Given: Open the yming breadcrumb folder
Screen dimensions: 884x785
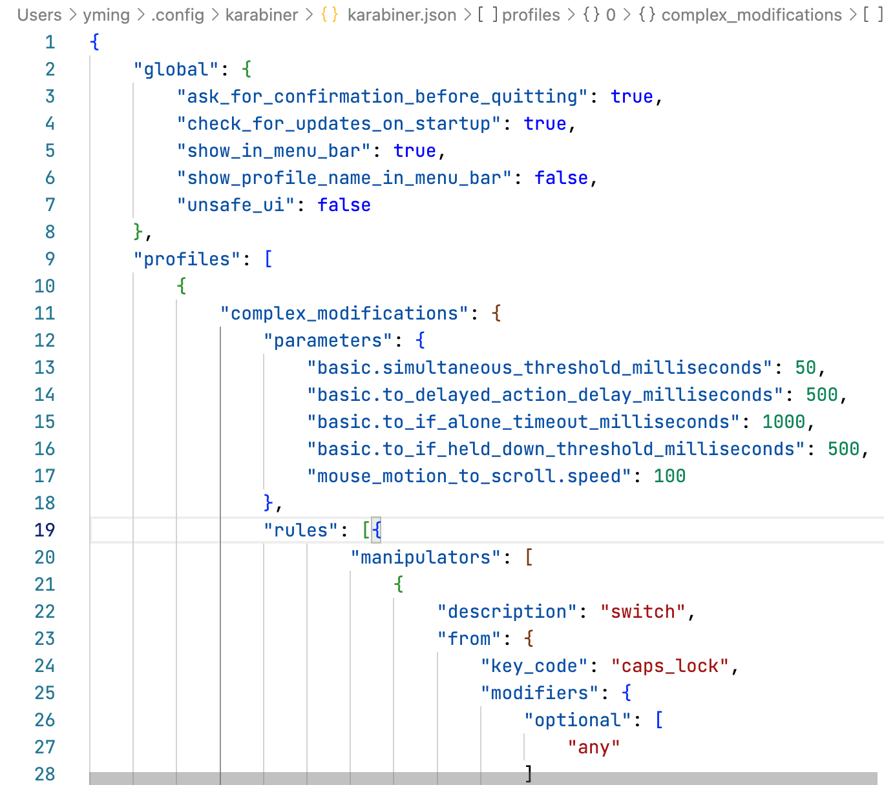Looking at the screenshot, I should [106, 15].
